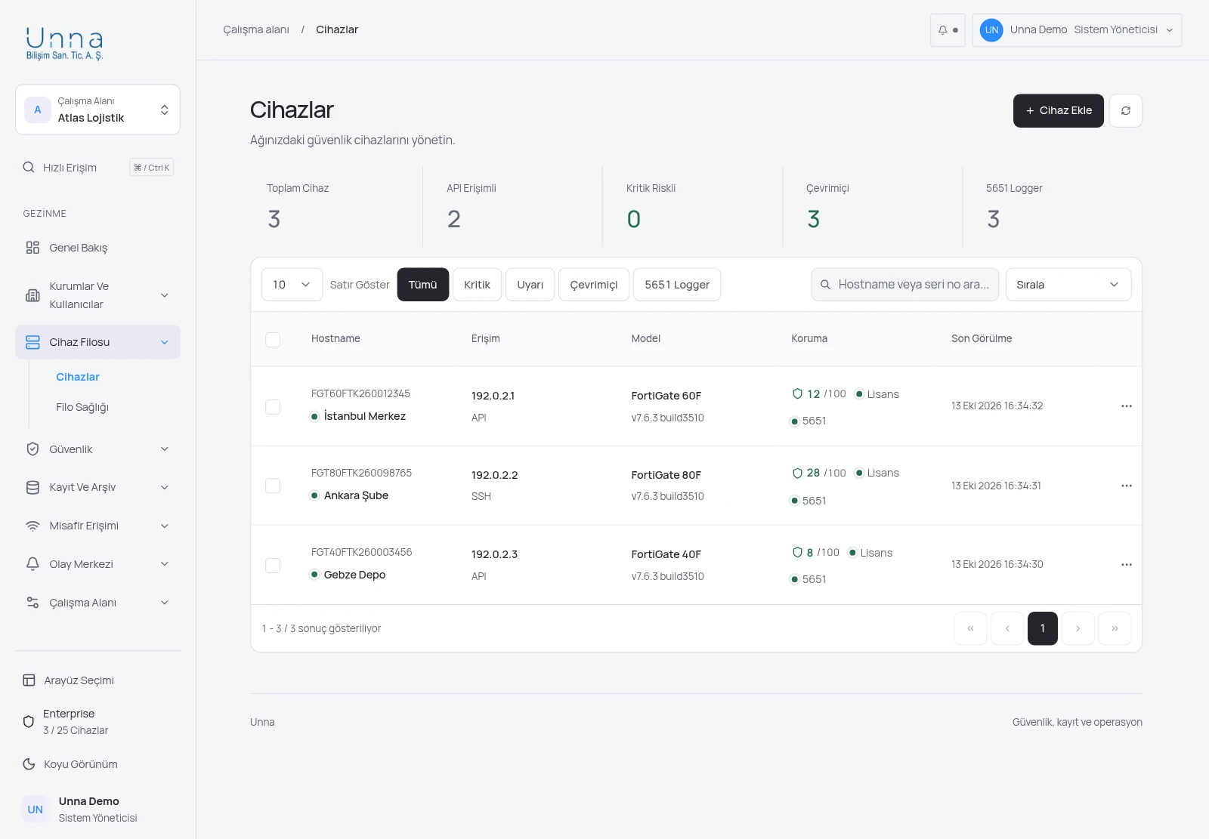Viewport: 1209px width, 839px height.
Task: Click the Misafir Erişimi wifi icon
Action: click(x=32, y=526)
